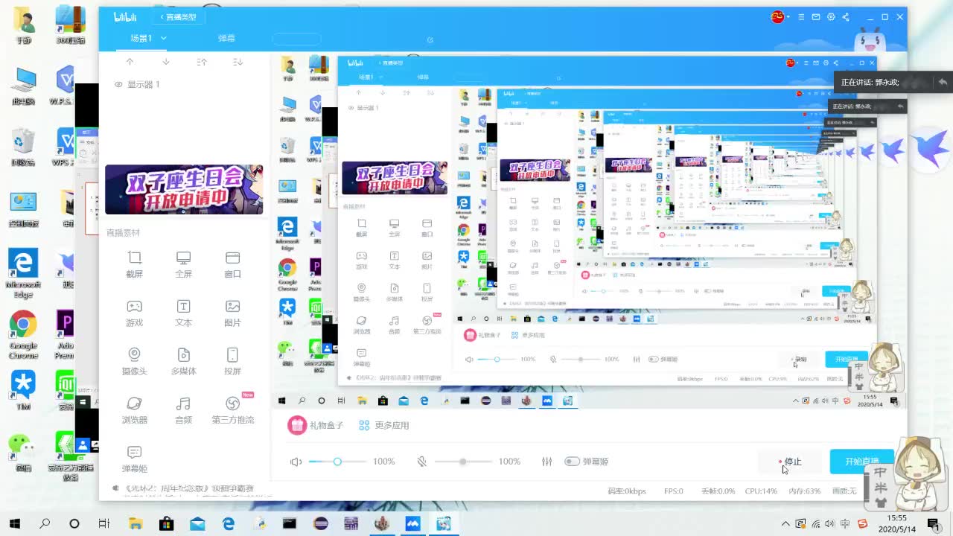Expand the 场景1 scene dropdown arrow
953x536 pixels.
point(163,38)
